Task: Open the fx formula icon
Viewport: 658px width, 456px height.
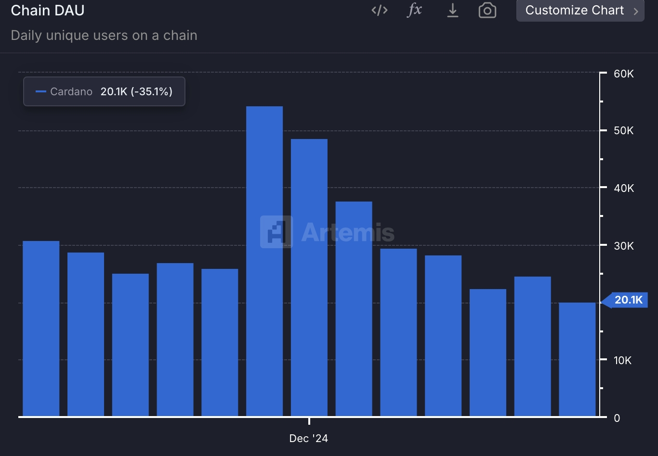Action: click(414, 10)
